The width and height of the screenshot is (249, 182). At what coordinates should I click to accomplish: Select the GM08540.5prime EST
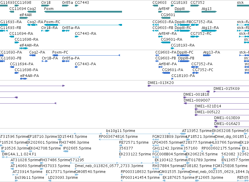pos(77,175)
